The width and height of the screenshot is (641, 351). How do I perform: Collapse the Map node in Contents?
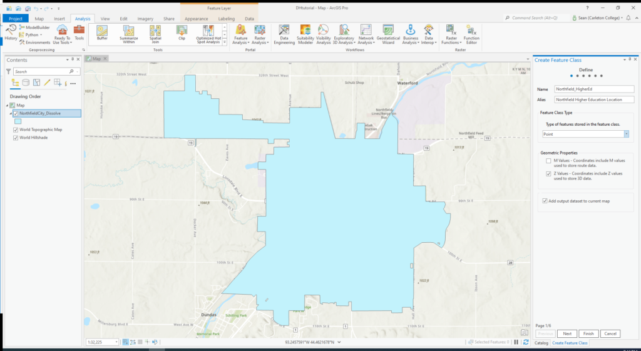pyautogui.click(x=8, y=105)
